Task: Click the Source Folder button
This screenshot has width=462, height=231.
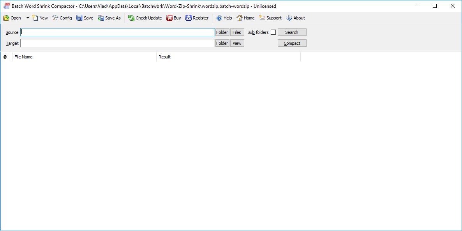Action: [x=222, y=32]
